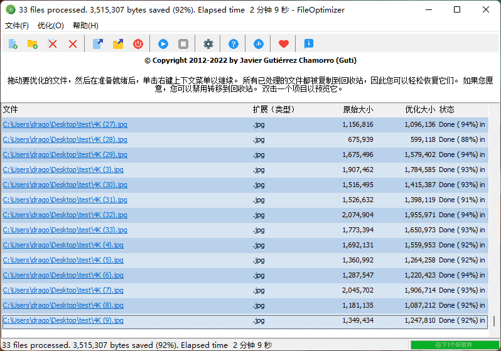Open the 文件(F) menu
Screen dimensions: 501x351
coord(17,26)
